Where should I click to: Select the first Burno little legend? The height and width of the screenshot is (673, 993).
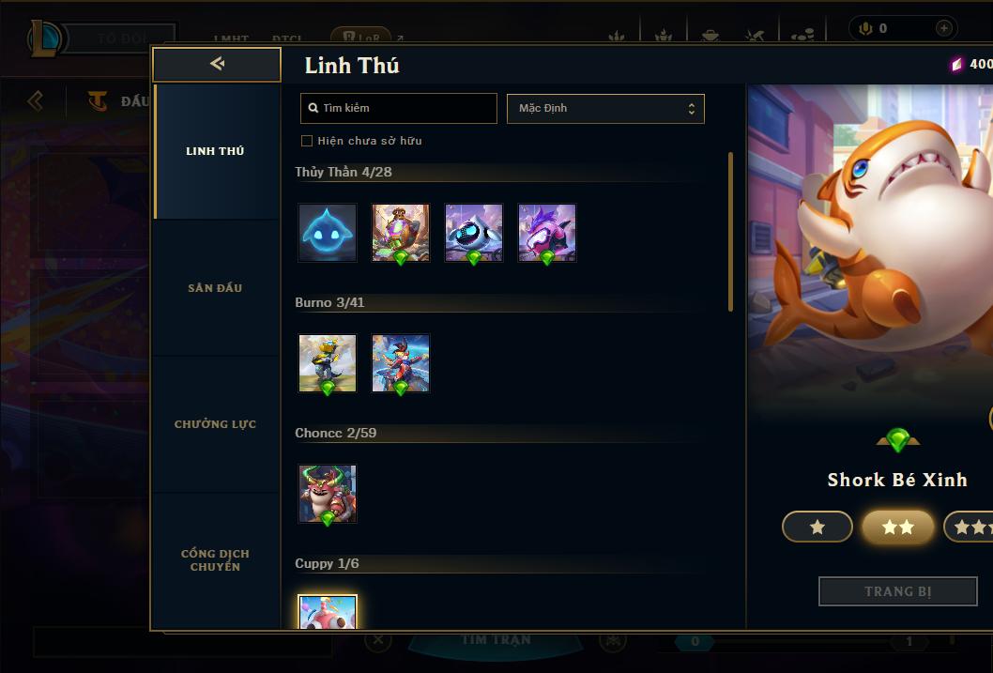click(328, 363)
